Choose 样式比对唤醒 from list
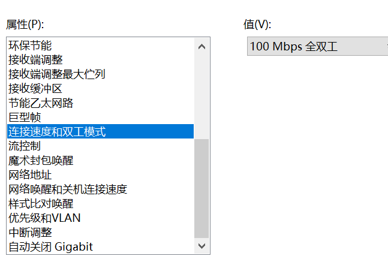 pyautogui.click(x=41, y=204)
